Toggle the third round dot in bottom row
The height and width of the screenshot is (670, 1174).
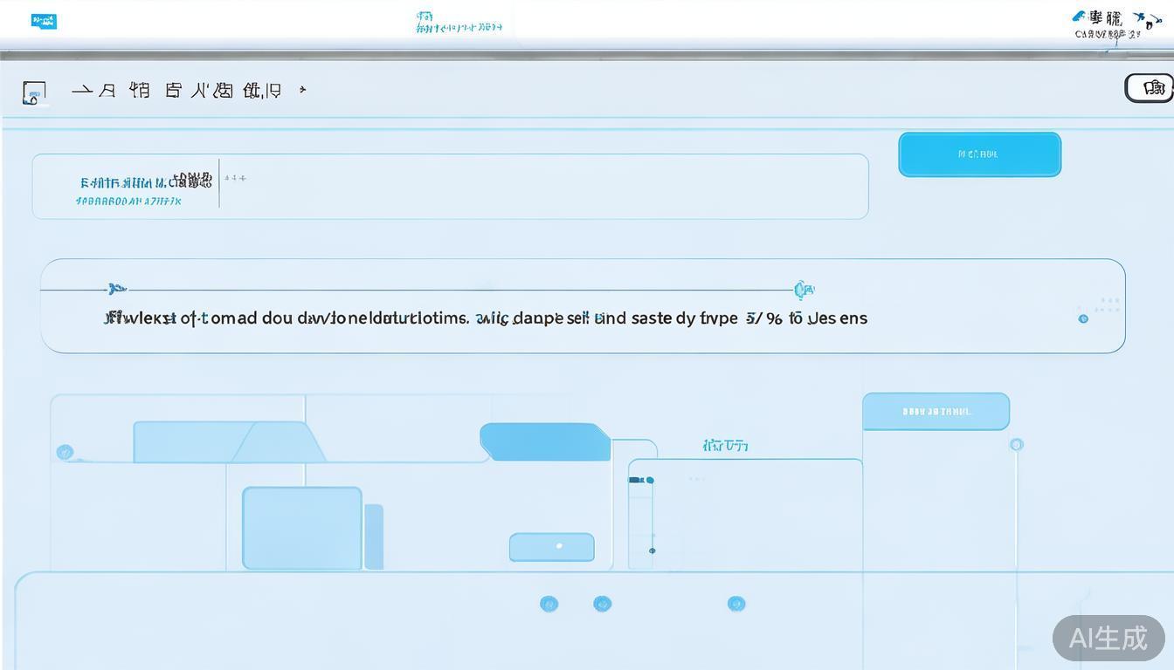pyautogui.click(x=736, y=604)
